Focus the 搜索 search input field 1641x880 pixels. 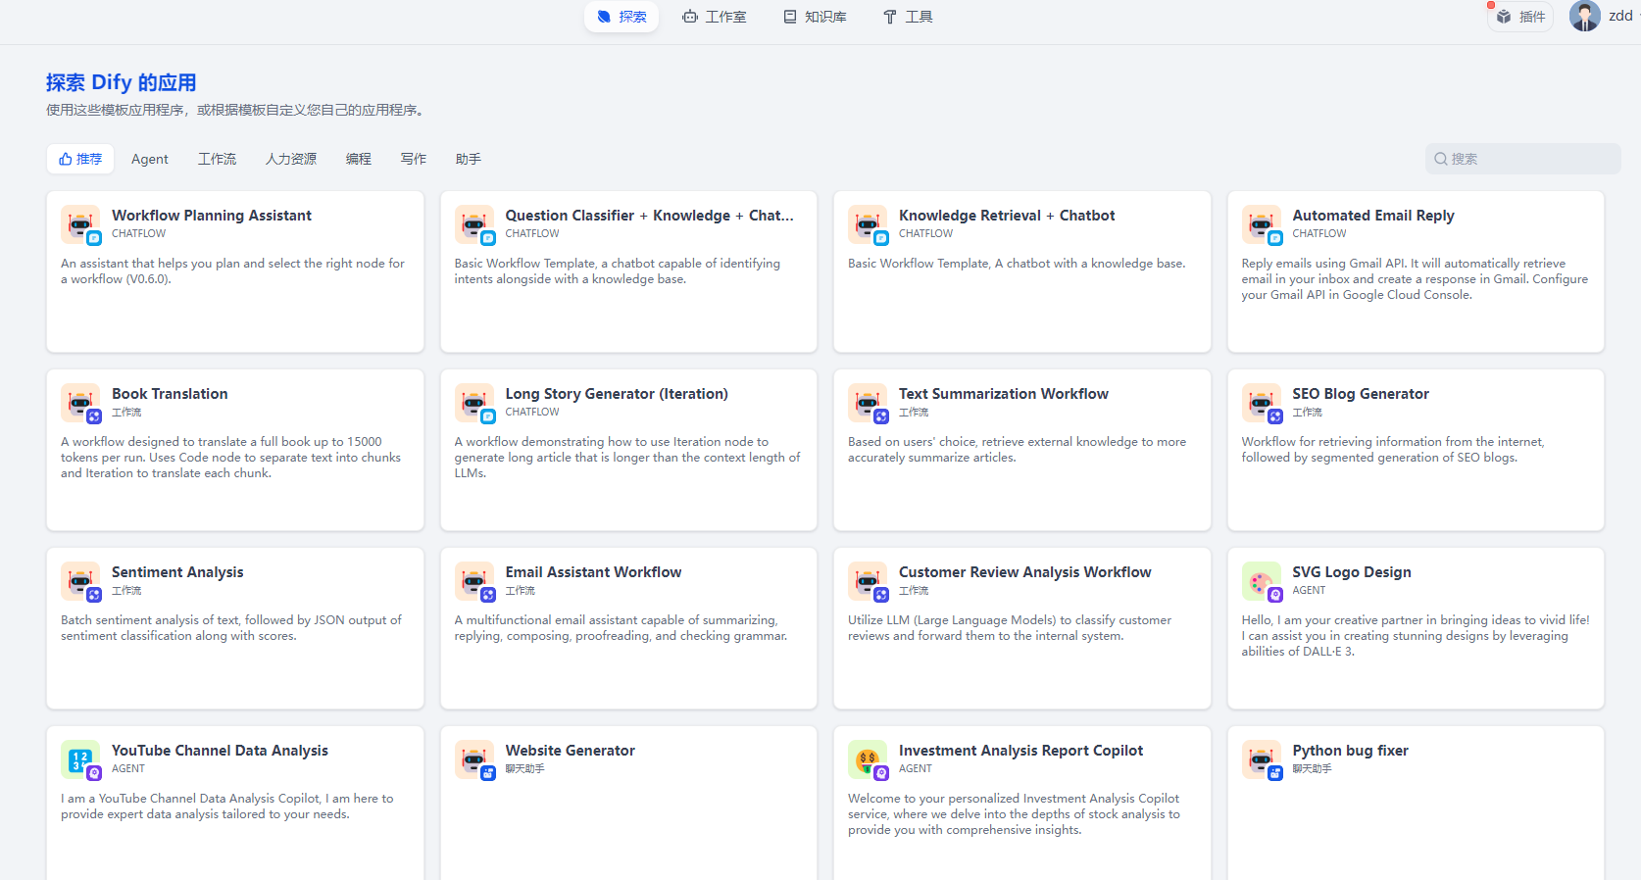pyautogui.click(x=1523, y=159)
